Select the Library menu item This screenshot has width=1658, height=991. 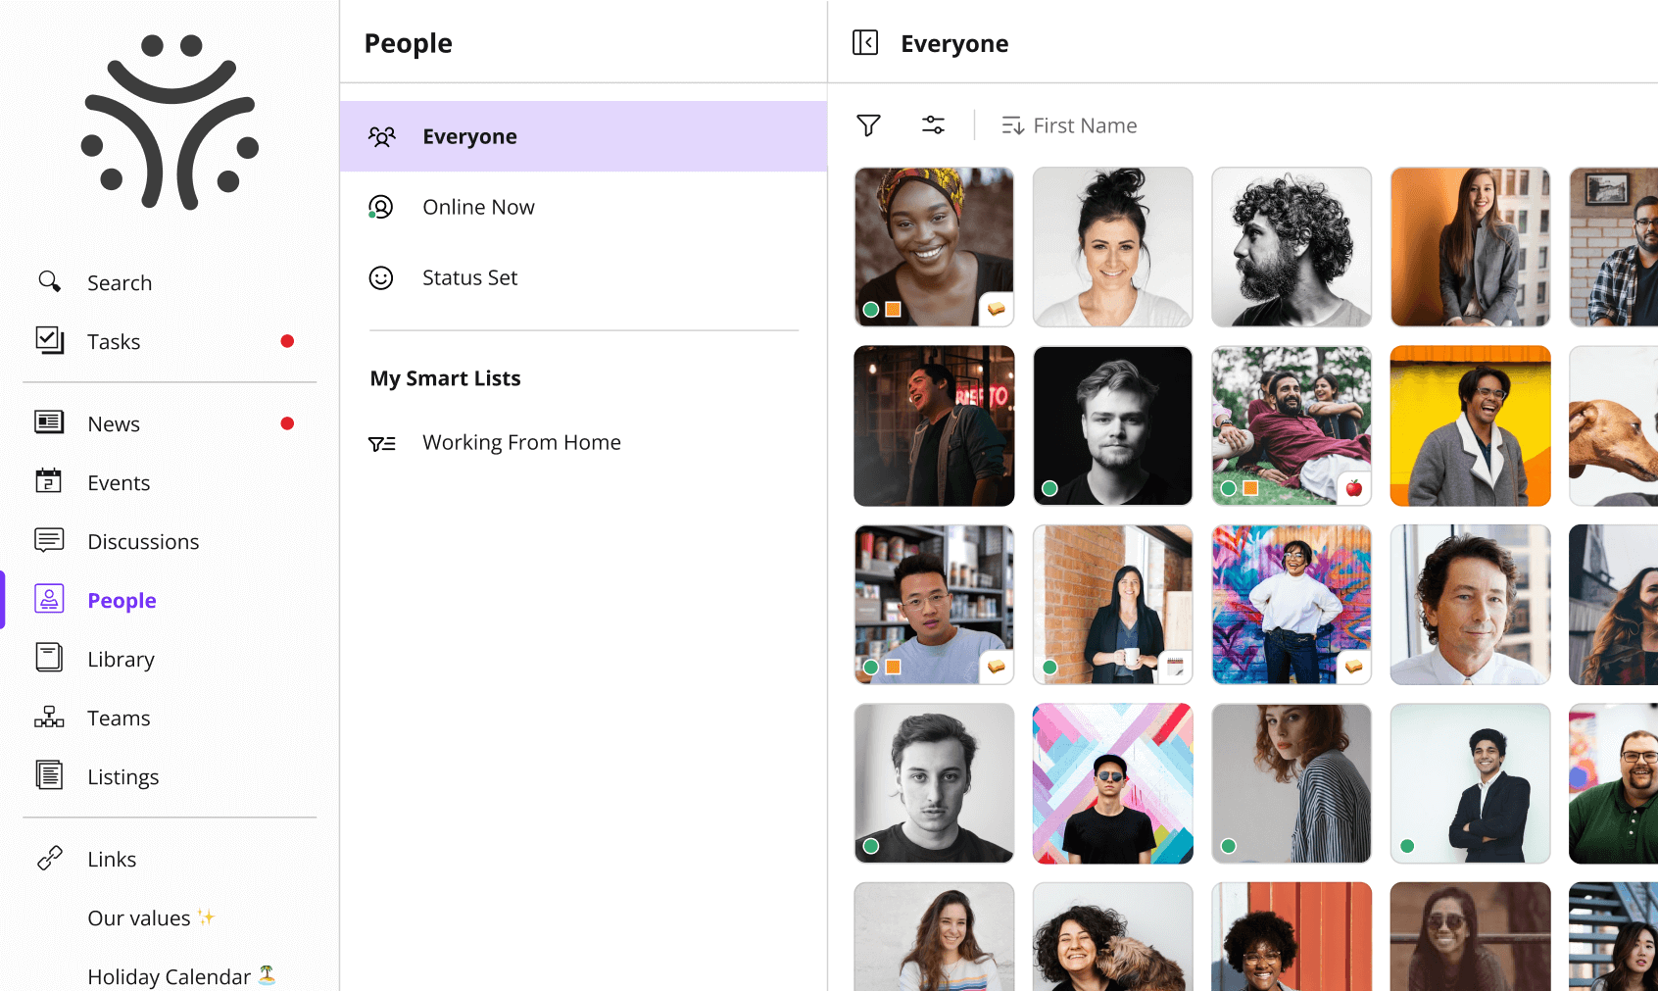[121, 659]
